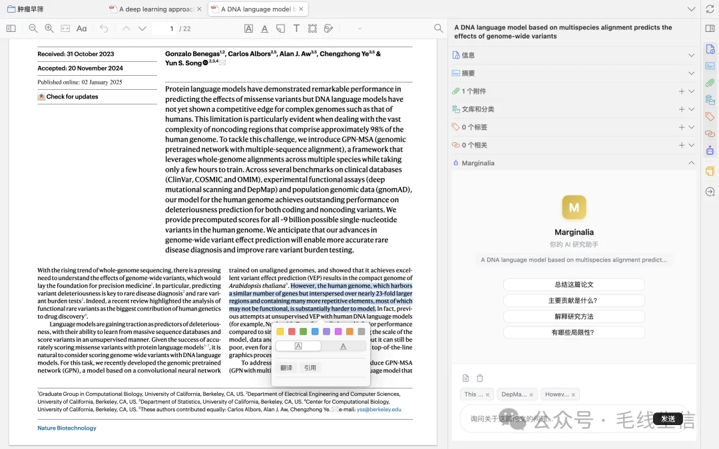Screen dimensions: 719x449
Task: Collapse the Marginalia section
Action: [691, 163]
